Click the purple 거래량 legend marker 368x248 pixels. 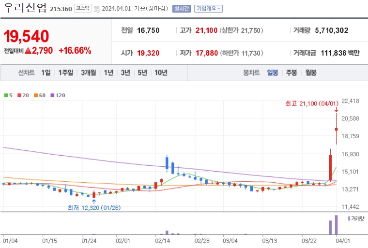pos(349,219)
